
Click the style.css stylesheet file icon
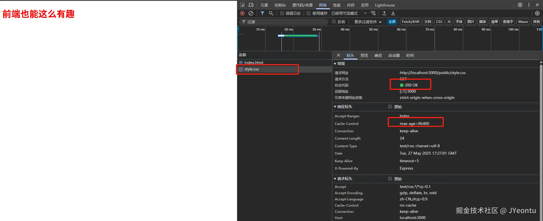click(x=241, y=69)
